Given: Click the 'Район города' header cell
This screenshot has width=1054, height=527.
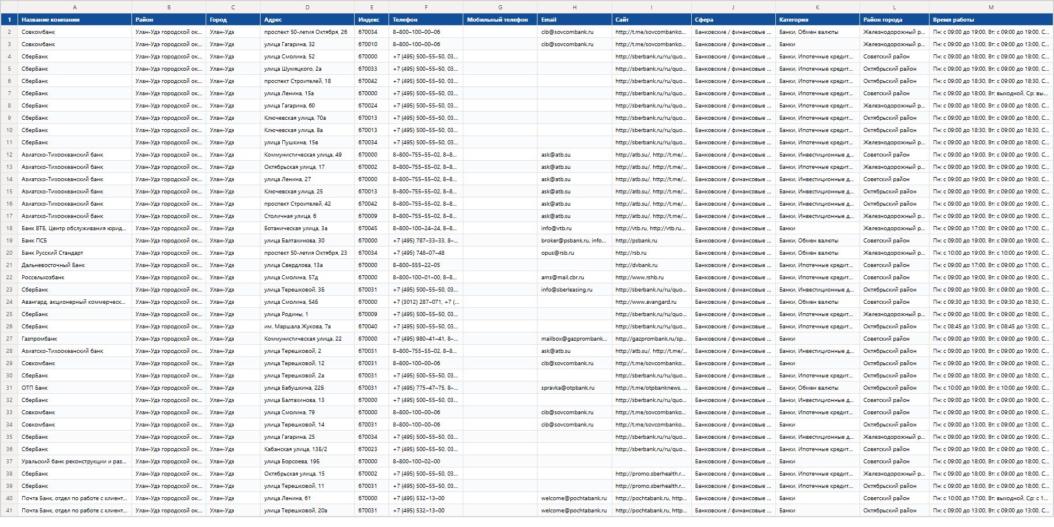Looking at the screenshot, I should pyautogui.click(x=894, y=19).
